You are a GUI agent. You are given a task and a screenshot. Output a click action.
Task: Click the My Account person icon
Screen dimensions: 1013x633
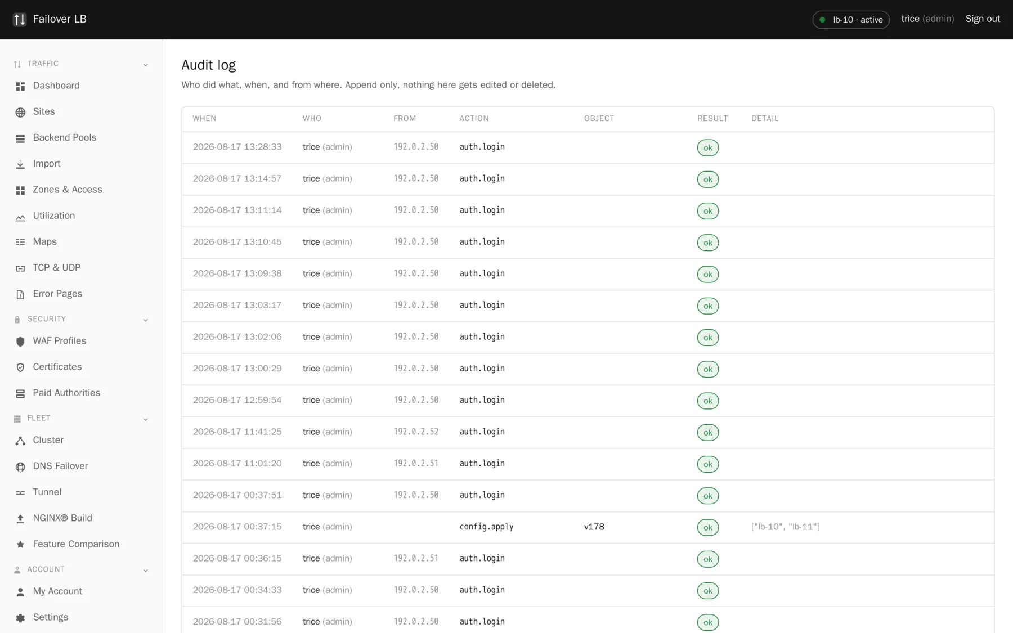[x=20, y=592]
